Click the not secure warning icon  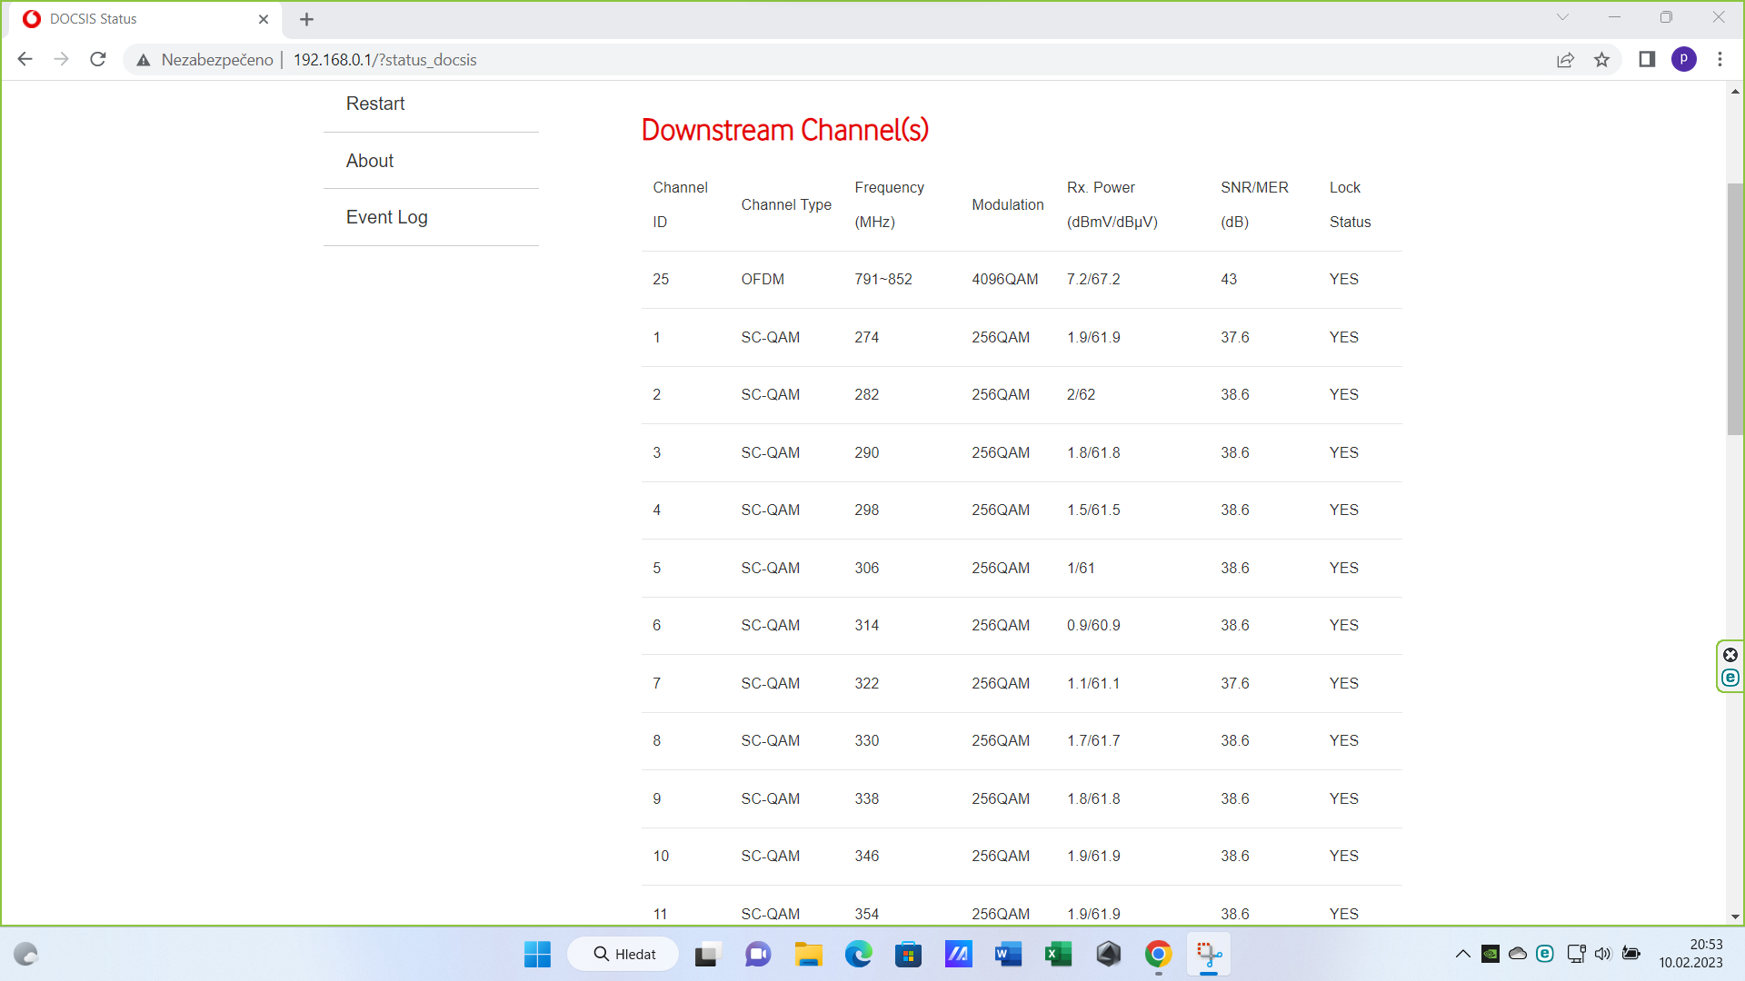143,60
